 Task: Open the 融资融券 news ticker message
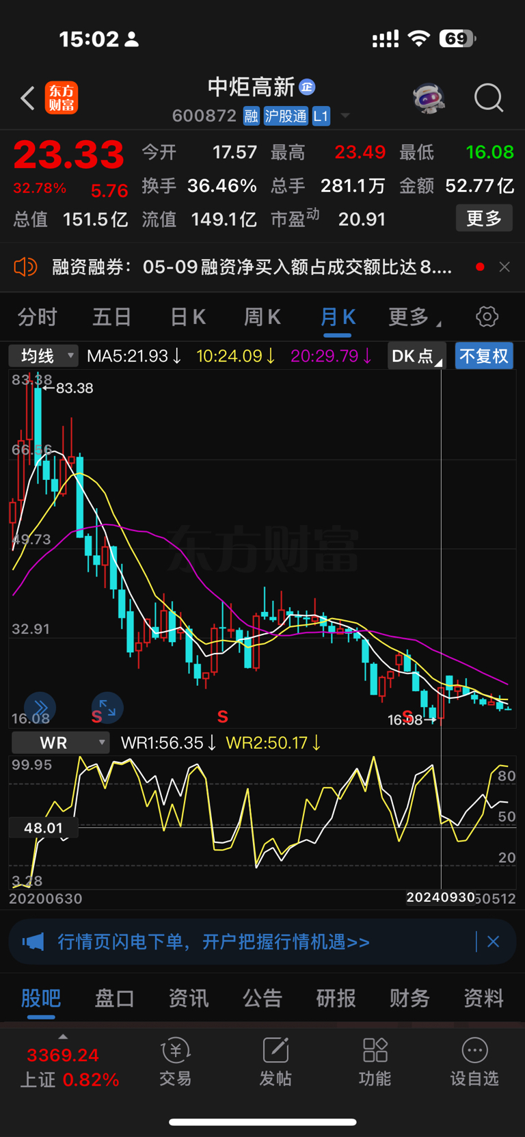(x=252, y=267)
